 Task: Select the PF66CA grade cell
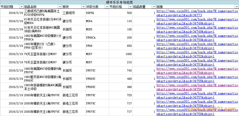click(x=97, y=38)
